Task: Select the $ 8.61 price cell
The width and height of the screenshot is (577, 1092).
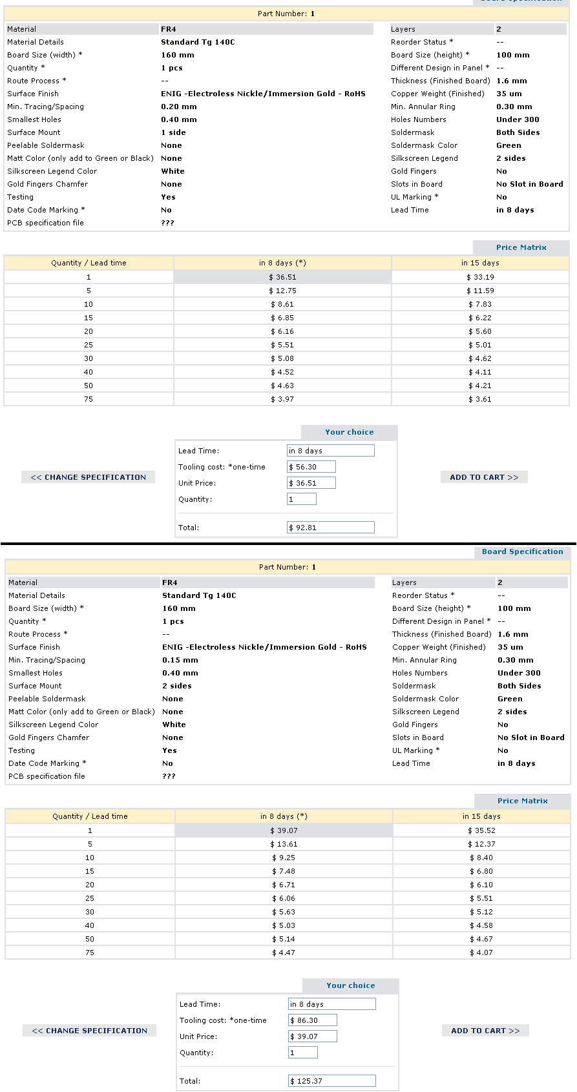Action: click(x=282, y=304)
